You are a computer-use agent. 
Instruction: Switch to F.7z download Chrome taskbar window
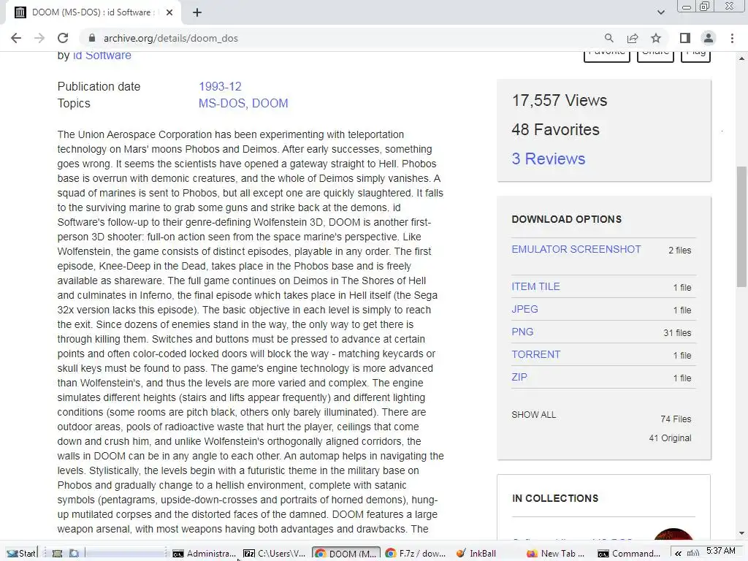point(416,554)
